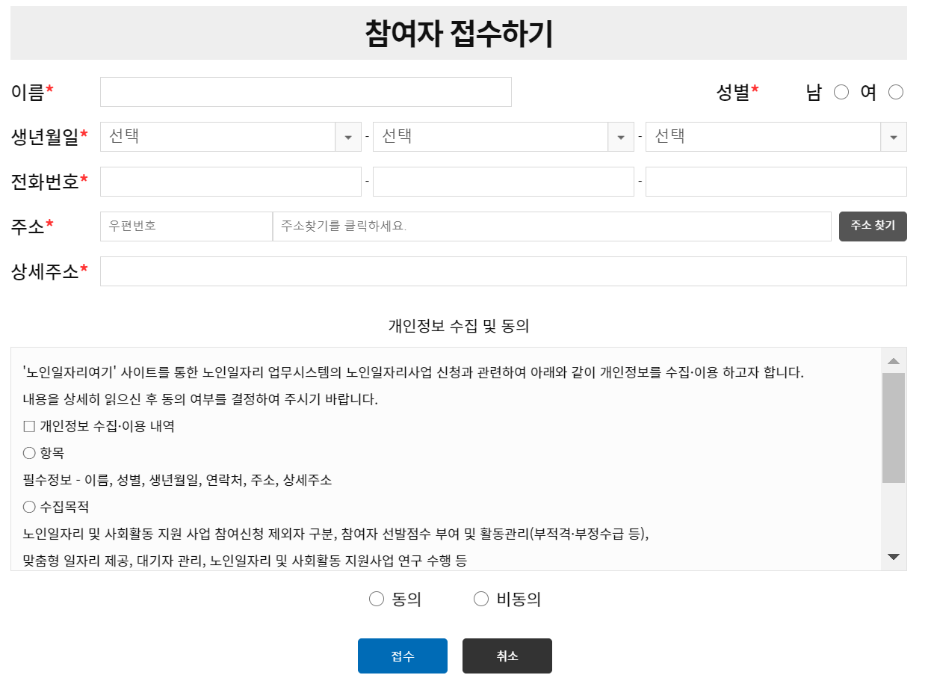Choose 동의 for personal information consent
This screenshot has width=931, height=675.
point(376,598)
